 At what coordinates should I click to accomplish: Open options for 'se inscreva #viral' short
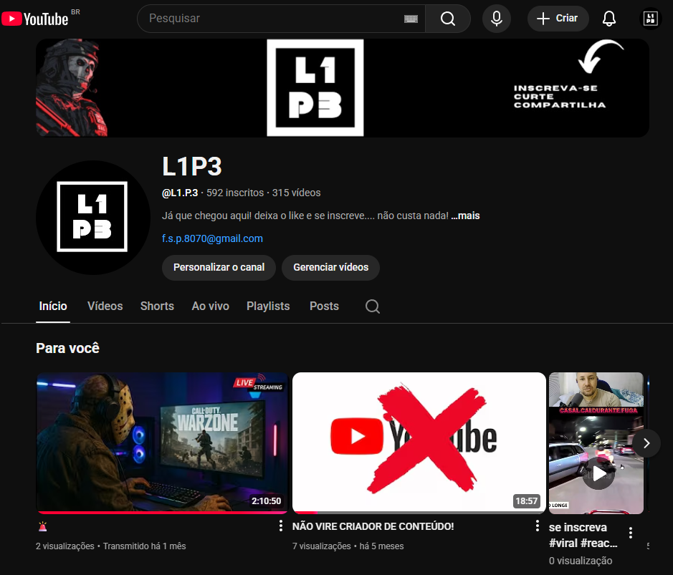tap(630, 533)
